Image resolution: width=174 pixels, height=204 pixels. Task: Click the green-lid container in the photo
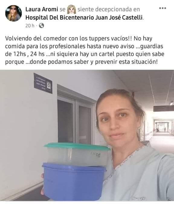[77, 154]
